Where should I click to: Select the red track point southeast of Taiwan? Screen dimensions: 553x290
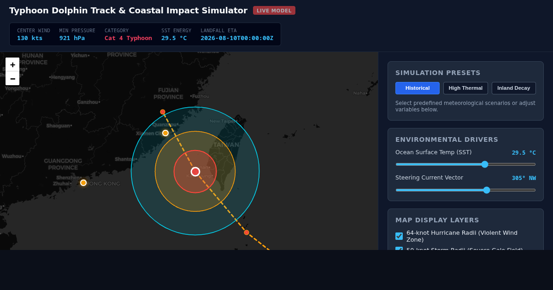click(x=247, y=232)
